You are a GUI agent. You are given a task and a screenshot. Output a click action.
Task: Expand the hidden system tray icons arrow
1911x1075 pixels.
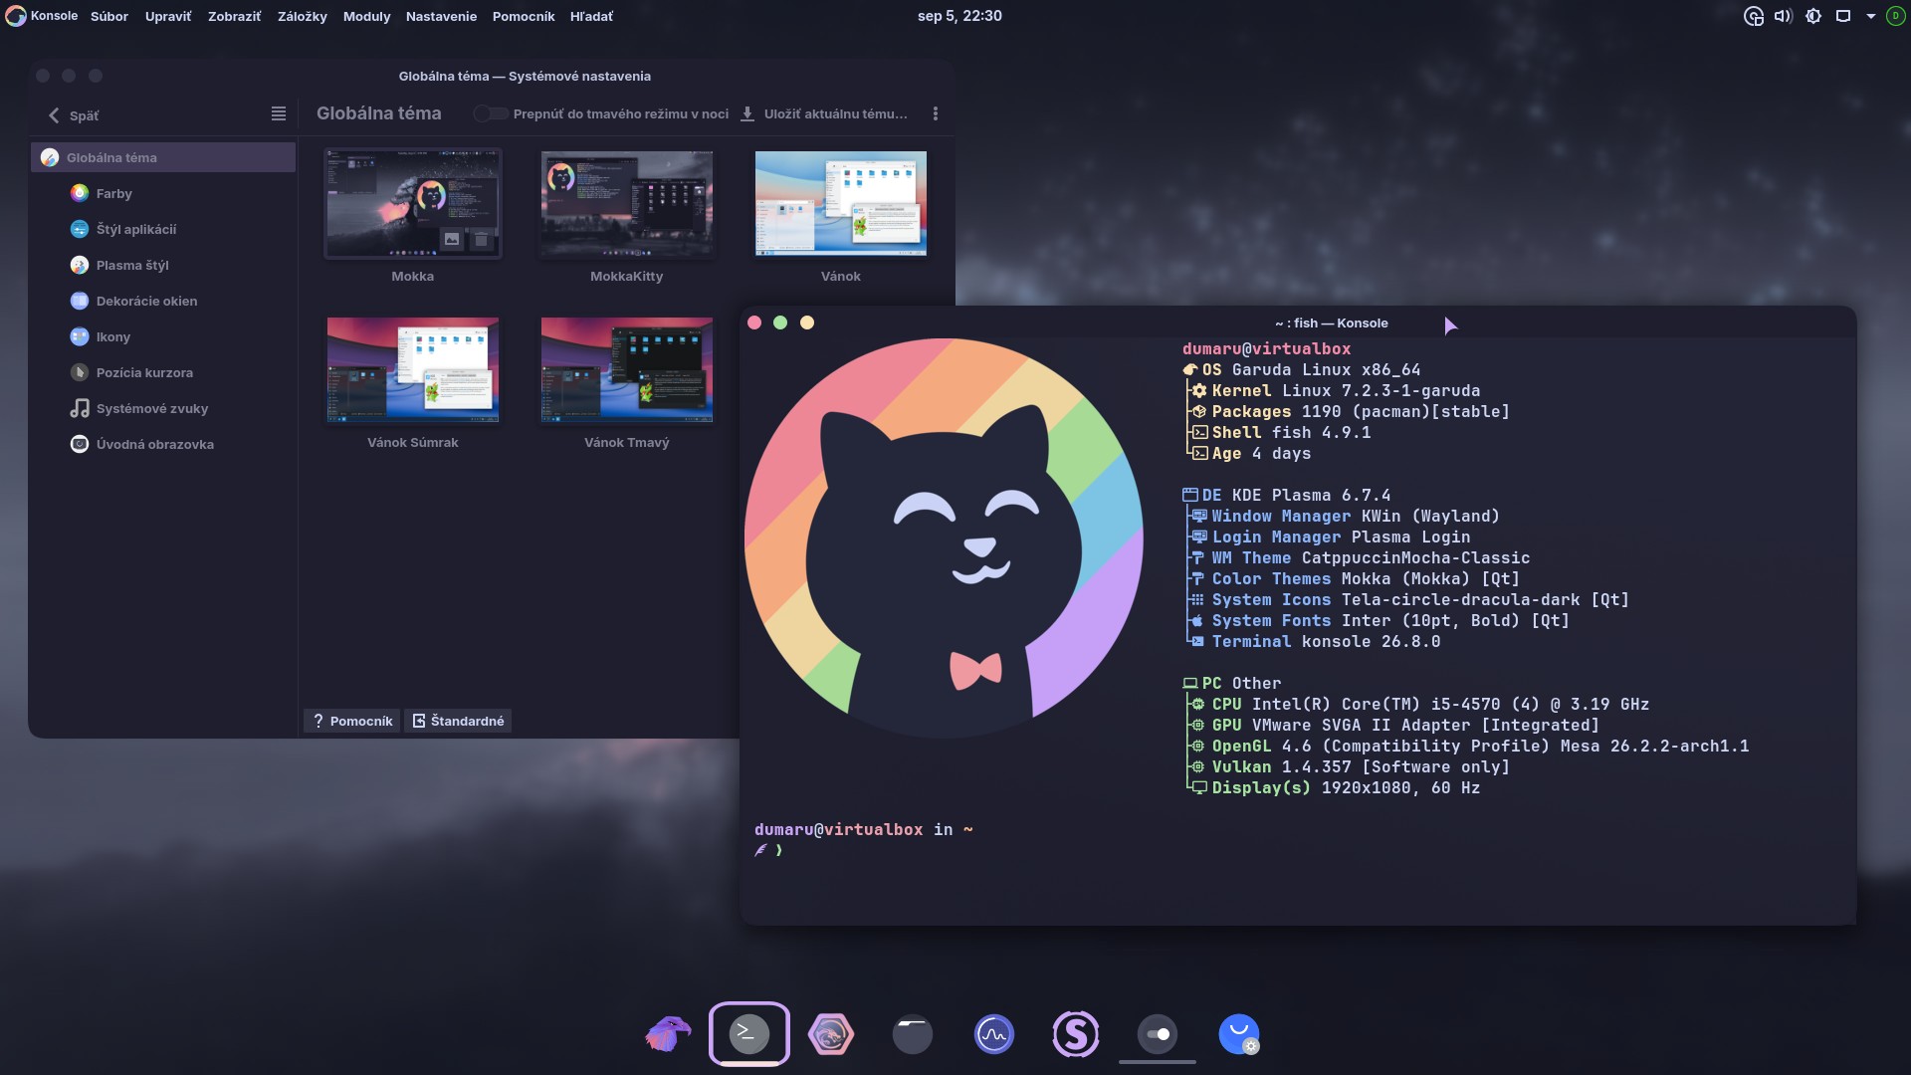[x=1870, y=16]
